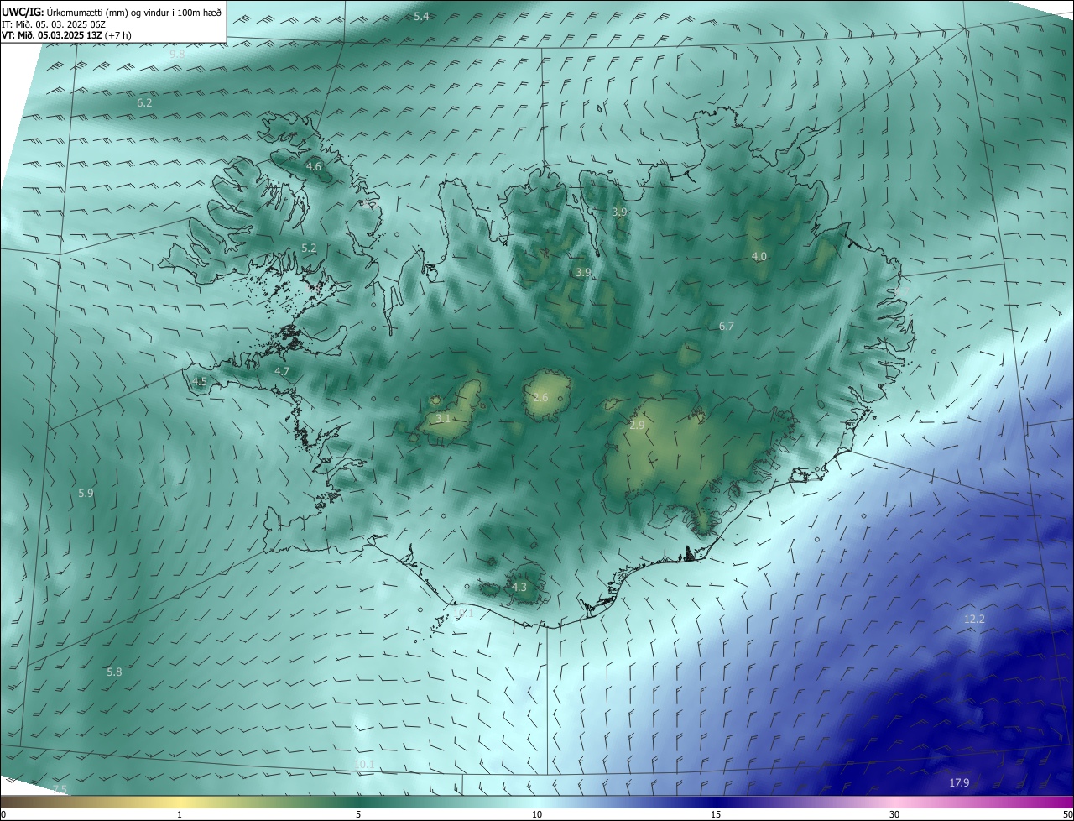The image size is (1074, 821).
Task: Click the 12.2 value label
Action: [x=974, y=620]
